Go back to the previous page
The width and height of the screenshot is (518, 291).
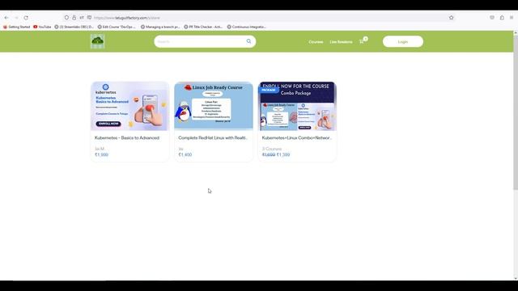click(6, 18)
